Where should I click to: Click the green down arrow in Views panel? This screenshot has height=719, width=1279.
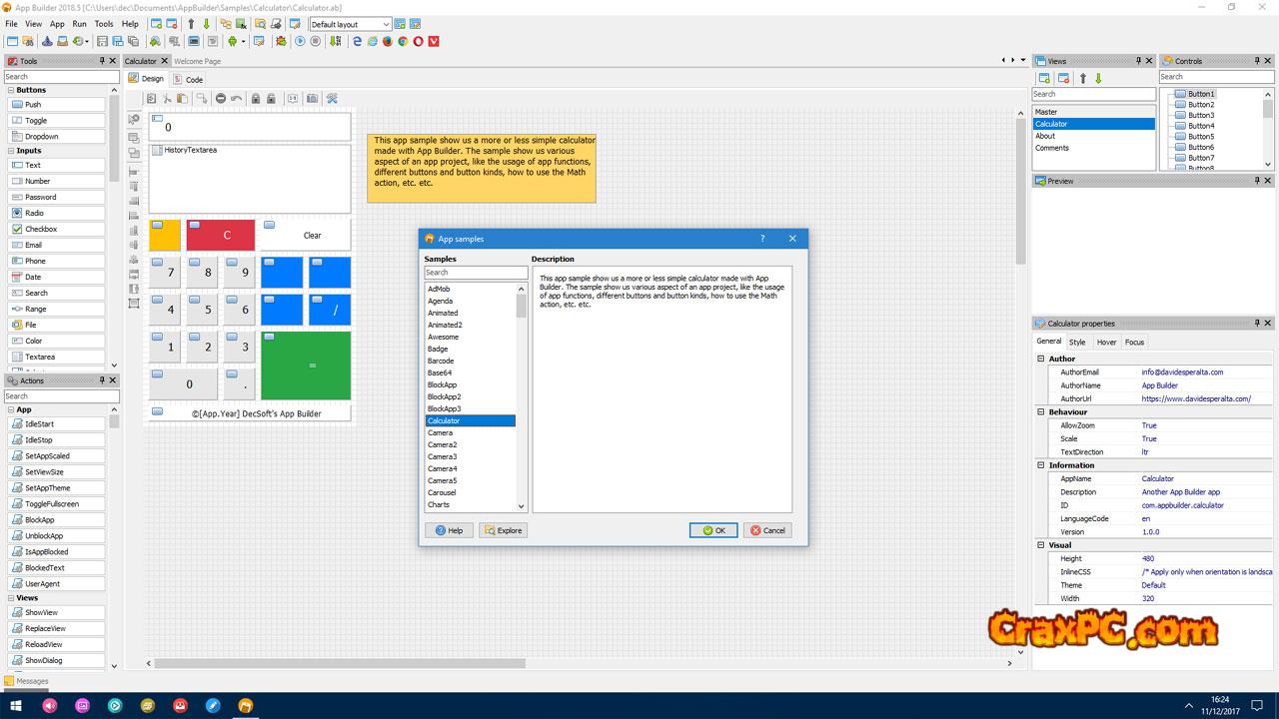tap(1098, 78)
